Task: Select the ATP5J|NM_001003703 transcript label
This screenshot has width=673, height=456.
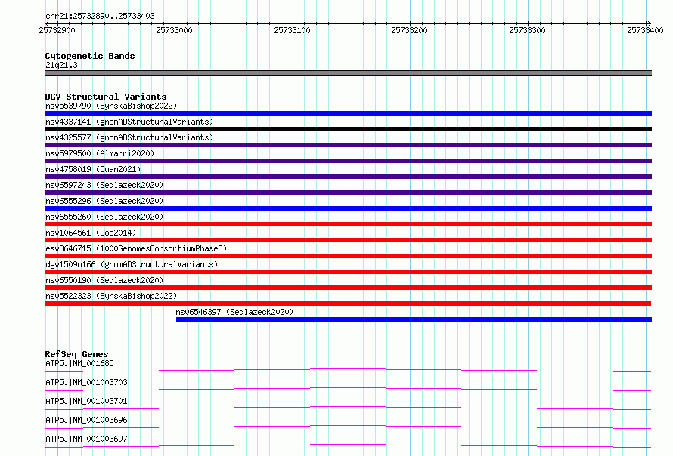Action: click(86, 382)
